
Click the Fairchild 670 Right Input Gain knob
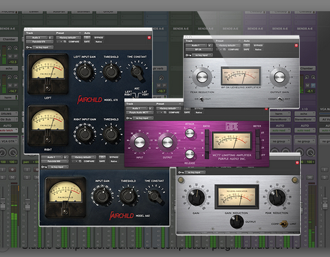point(85,134)
